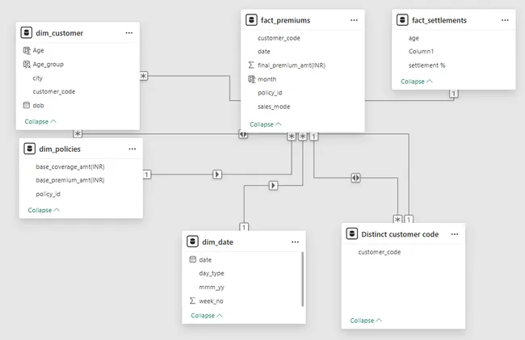Open more options menu for fact_premiums
525x340 pixels.
tap(354, 20)
